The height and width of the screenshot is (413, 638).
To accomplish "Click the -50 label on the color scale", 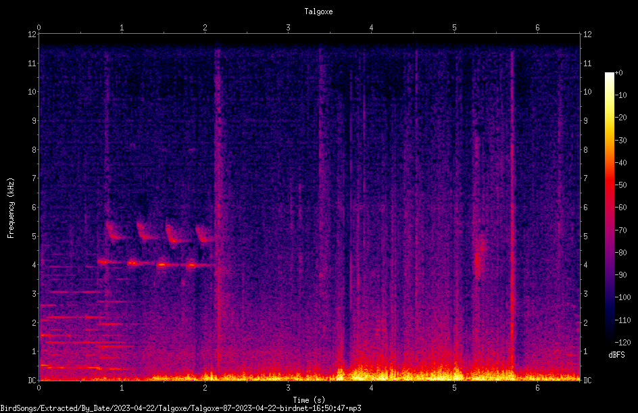I will (x=620, y=185).
